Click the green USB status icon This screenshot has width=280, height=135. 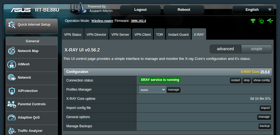(x=270, y=21)
